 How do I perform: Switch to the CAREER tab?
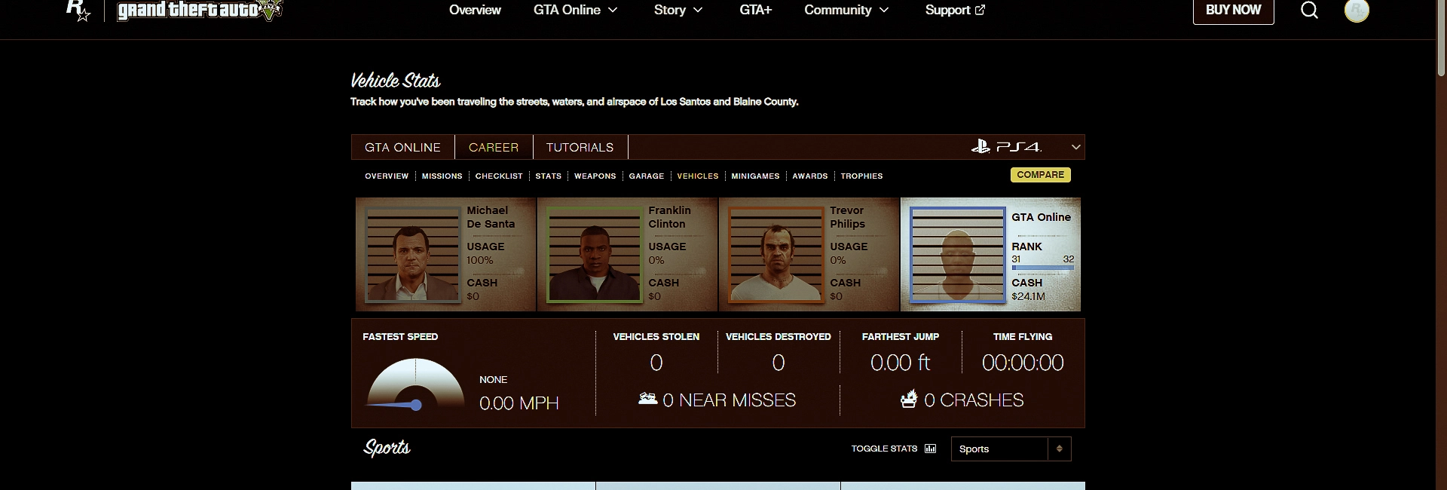494,147
